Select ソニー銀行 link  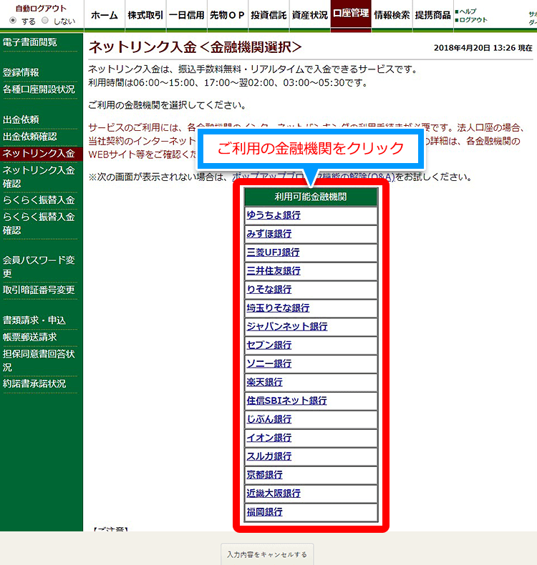[x=269, y=363]
